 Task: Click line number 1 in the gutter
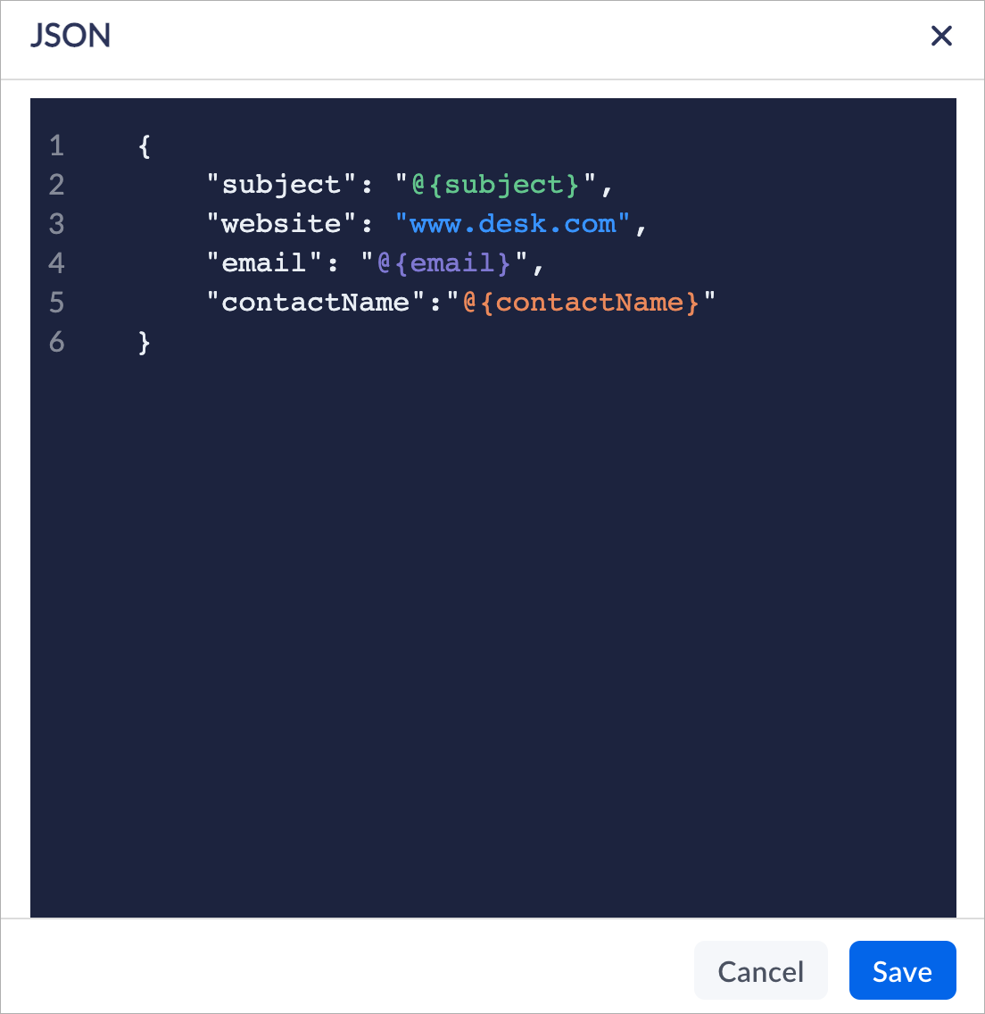pyautogui.click(x=57, y=146)
